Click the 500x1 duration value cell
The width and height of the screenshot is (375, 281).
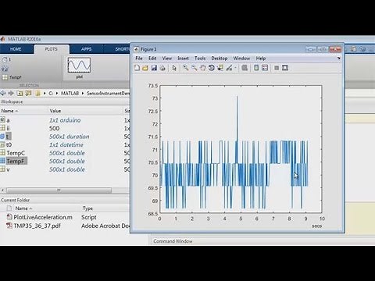pyautogui.click(x=70, y=137)
